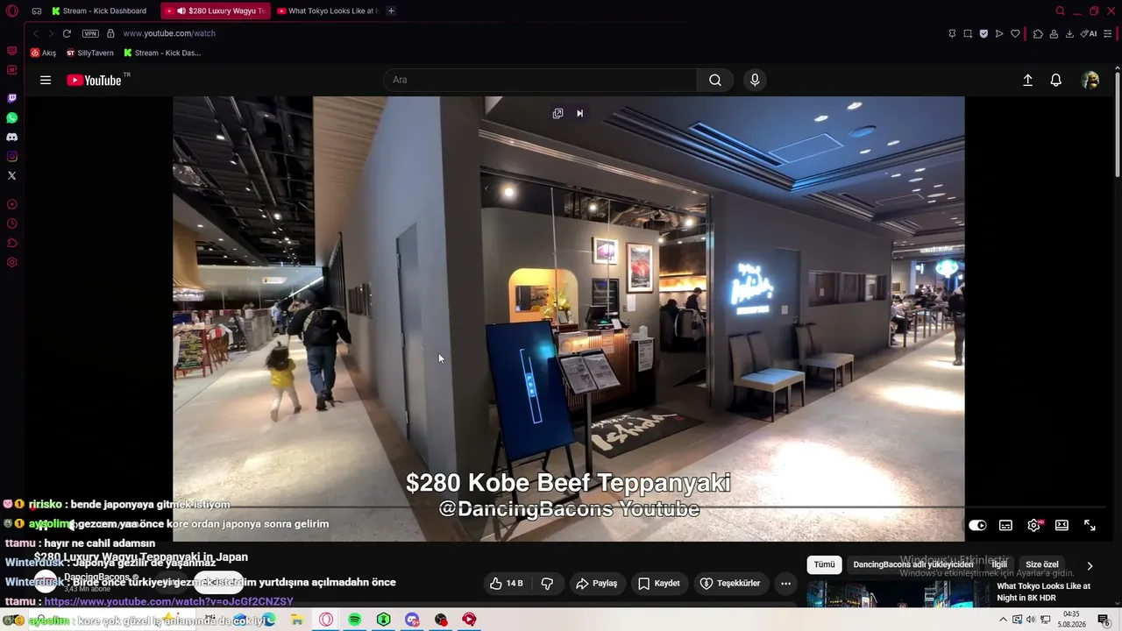Click the VPN badge in the address bar

(90, 33)
